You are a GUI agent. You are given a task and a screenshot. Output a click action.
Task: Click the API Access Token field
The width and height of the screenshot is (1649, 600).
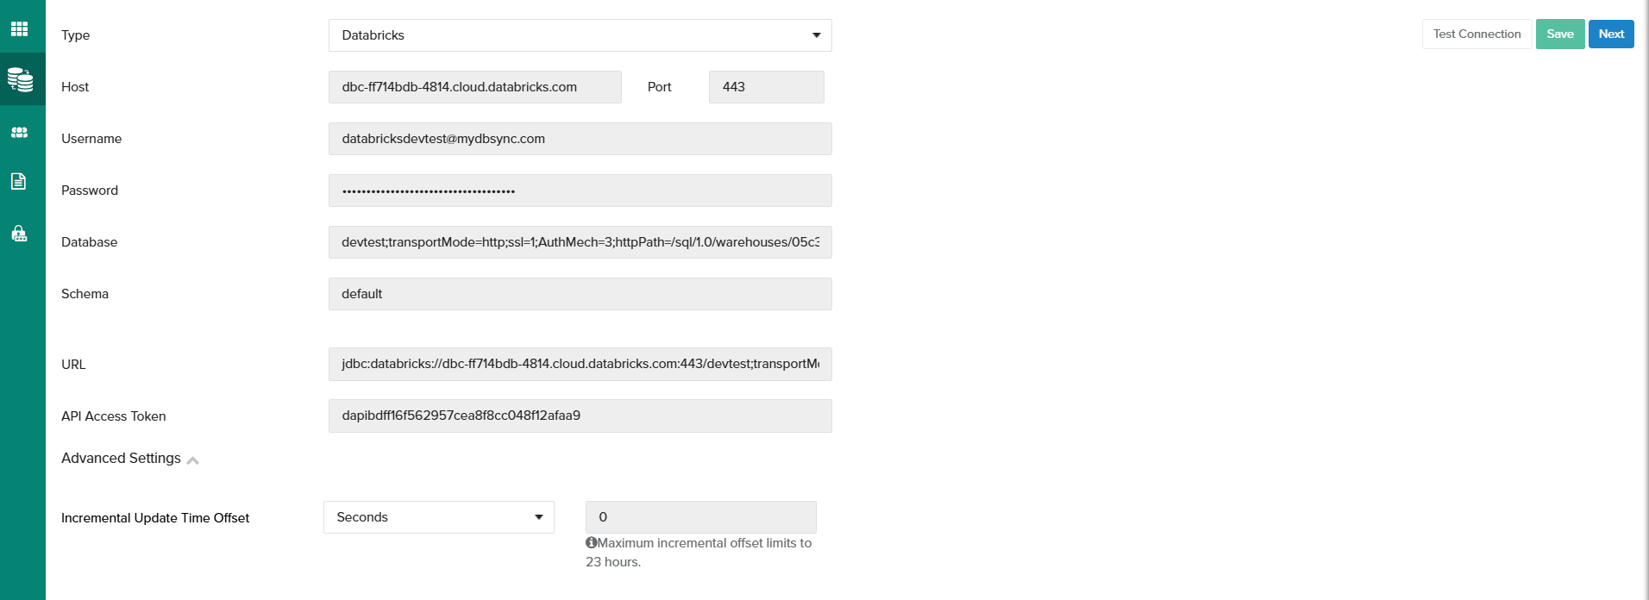coord(580,416)
